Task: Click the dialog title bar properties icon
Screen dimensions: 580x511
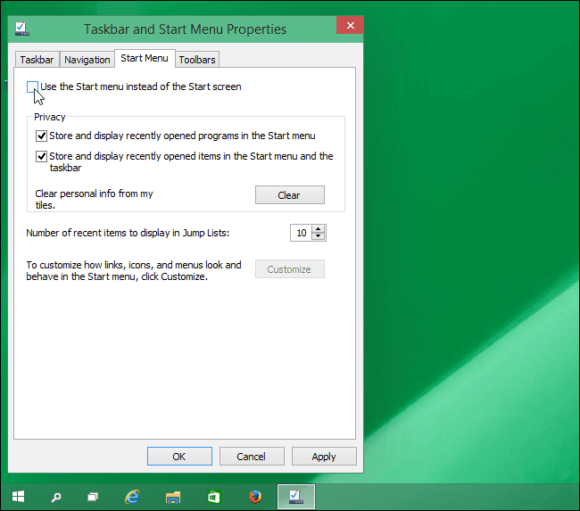Action: click(x=22, y=29)
